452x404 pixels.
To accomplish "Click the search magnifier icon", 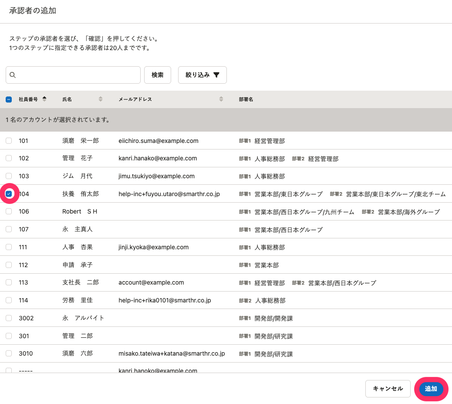I will tap(12, 75).
